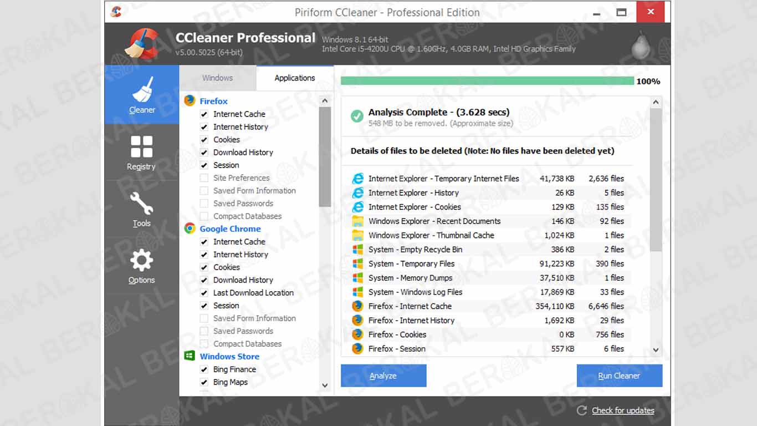Uncheck Firefox Internet Cache checkbox
This screenshot has width=757, height=426.
204,114
